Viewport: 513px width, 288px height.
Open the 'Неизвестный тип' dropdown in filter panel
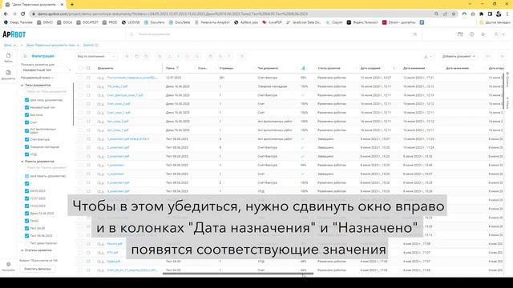[x=46, y=70]
